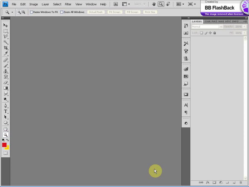Select the Eraser tool
The height and width of the screenshot is (187, 249).
(5, 82)
